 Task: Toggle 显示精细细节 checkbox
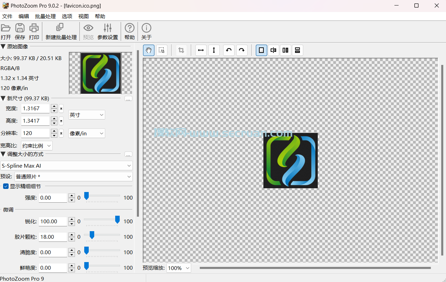6,186
